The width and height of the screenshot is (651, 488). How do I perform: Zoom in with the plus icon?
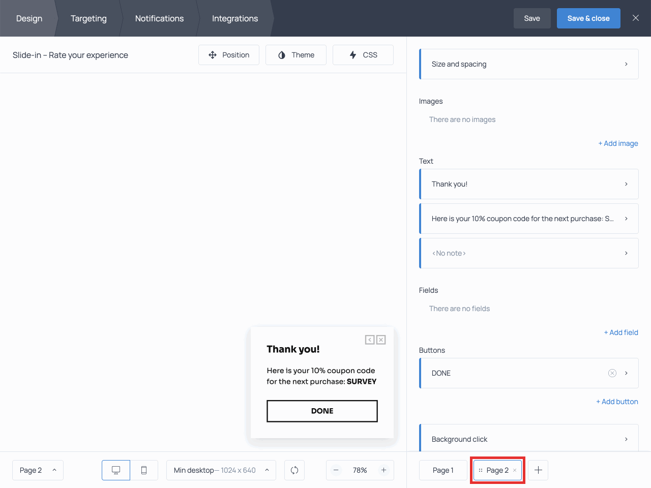(x=384, y=470)
